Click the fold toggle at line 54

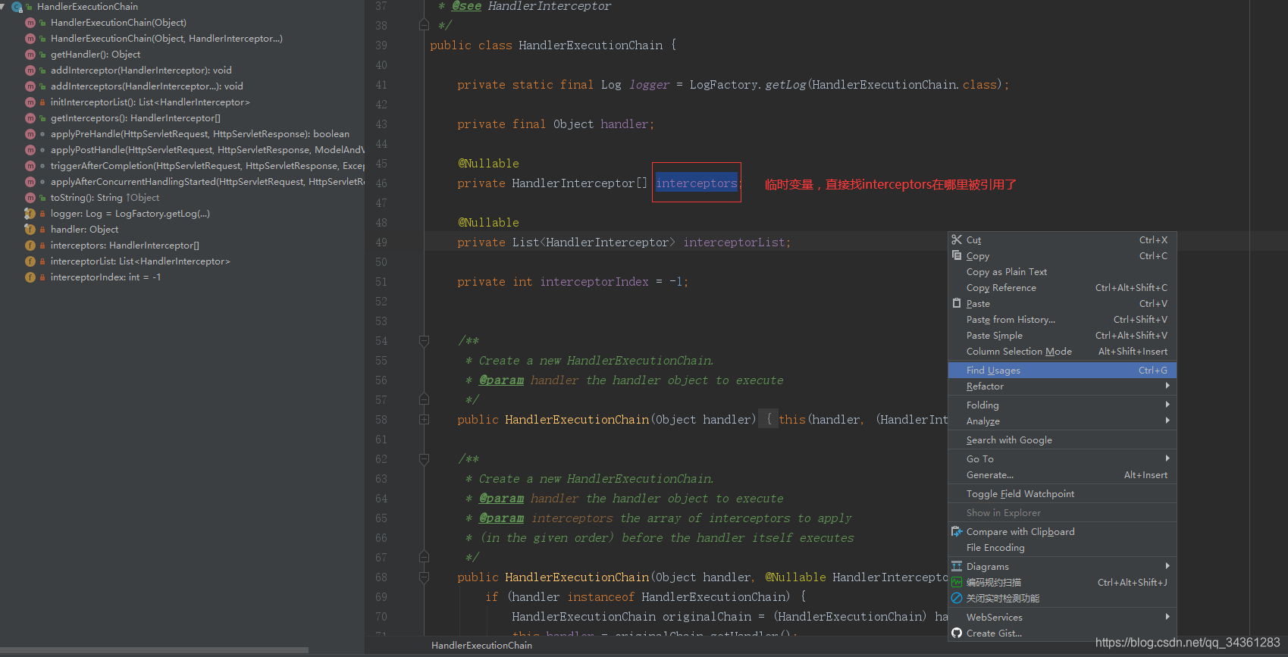coord(425,341)
